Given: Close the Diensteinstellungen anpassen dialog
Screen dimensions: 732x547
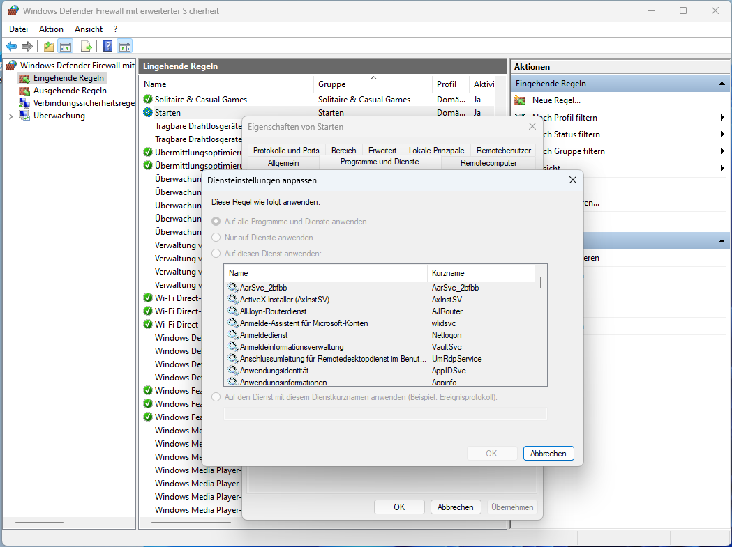Looking at the screenshot, I should coord(573,180).
